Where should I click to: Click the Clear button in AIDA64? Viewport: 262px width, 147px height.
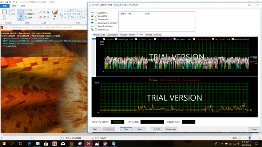(126, 129)
